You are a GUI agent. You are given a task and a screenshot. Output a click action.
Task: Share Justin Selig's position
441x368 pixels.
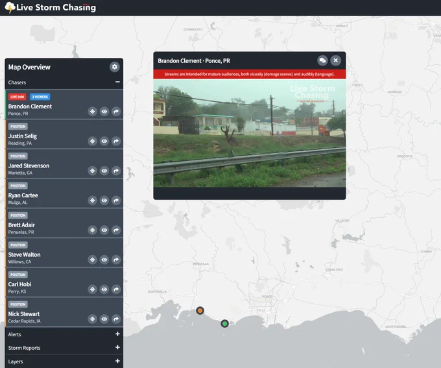[116, 141]
